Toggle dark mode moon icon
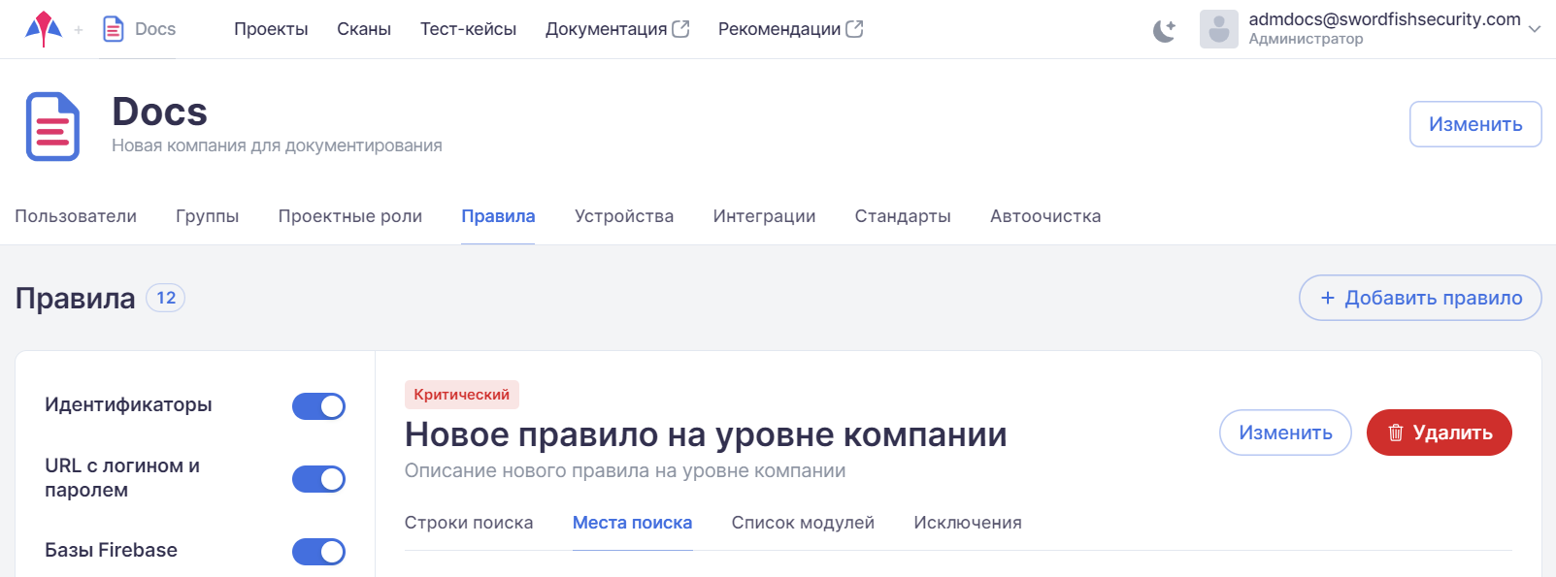The image size is (1556, 577). point(1164,31)
